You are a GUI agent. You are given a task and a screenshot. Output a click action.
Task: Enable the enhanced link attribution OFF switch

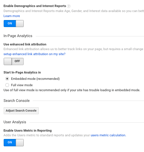point(14,61)
